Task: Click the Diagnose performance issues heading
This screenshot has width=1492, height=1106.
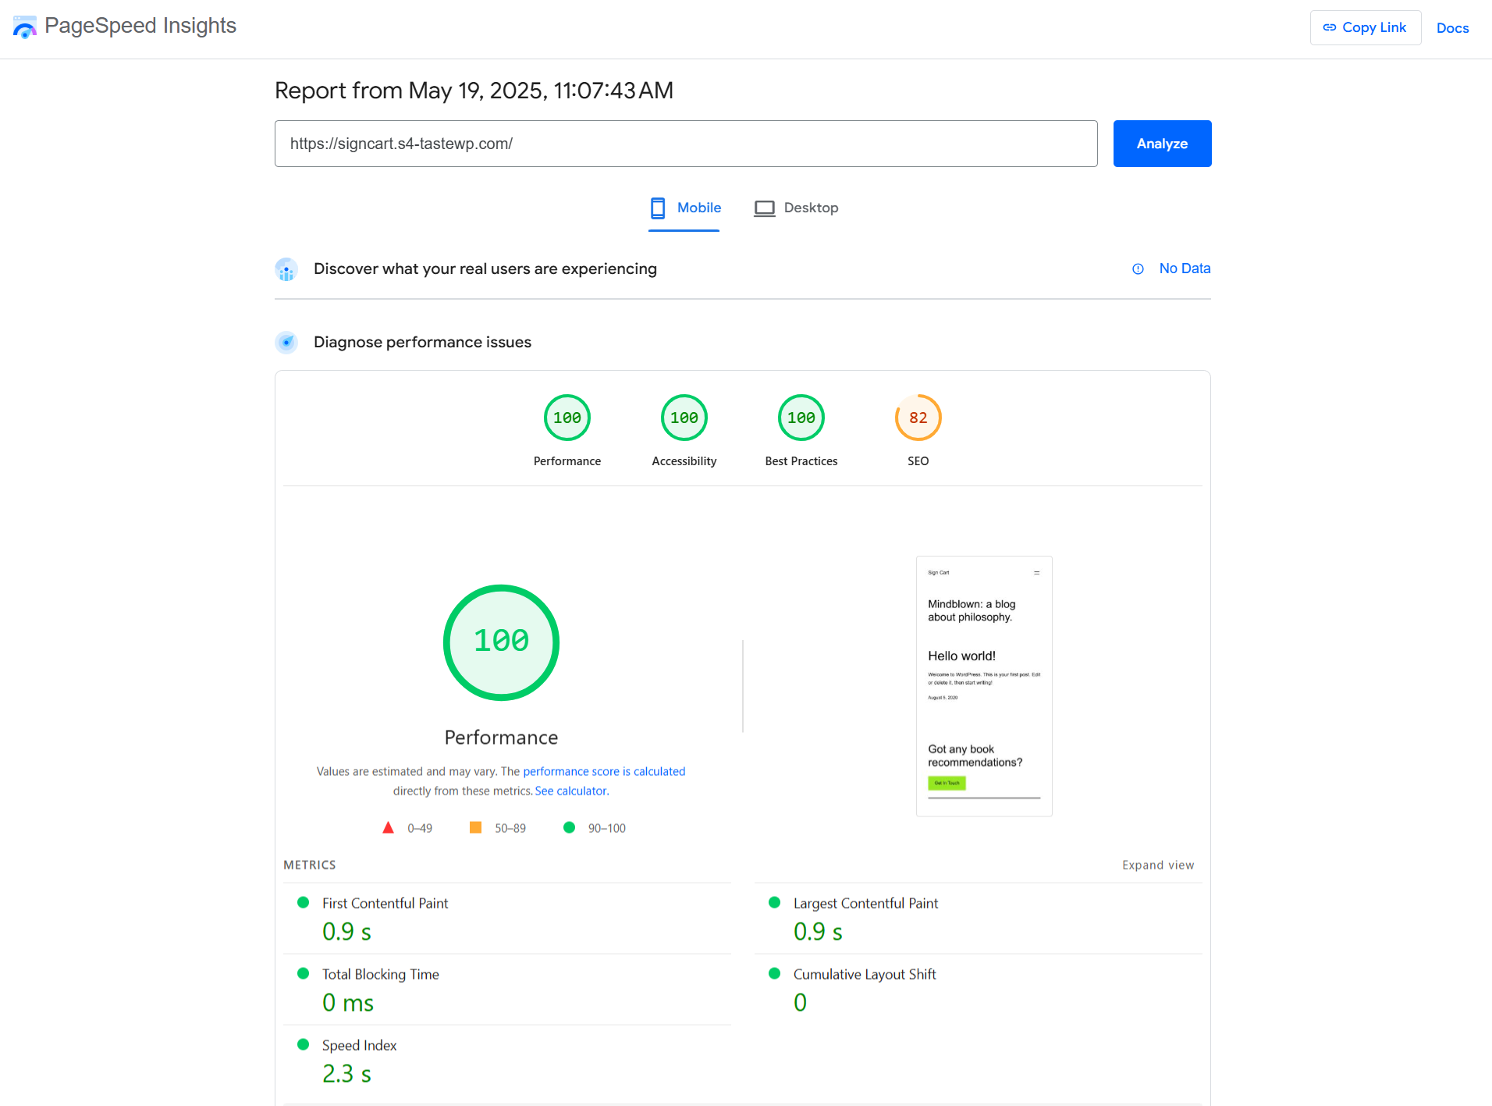Action: point(422,342)
